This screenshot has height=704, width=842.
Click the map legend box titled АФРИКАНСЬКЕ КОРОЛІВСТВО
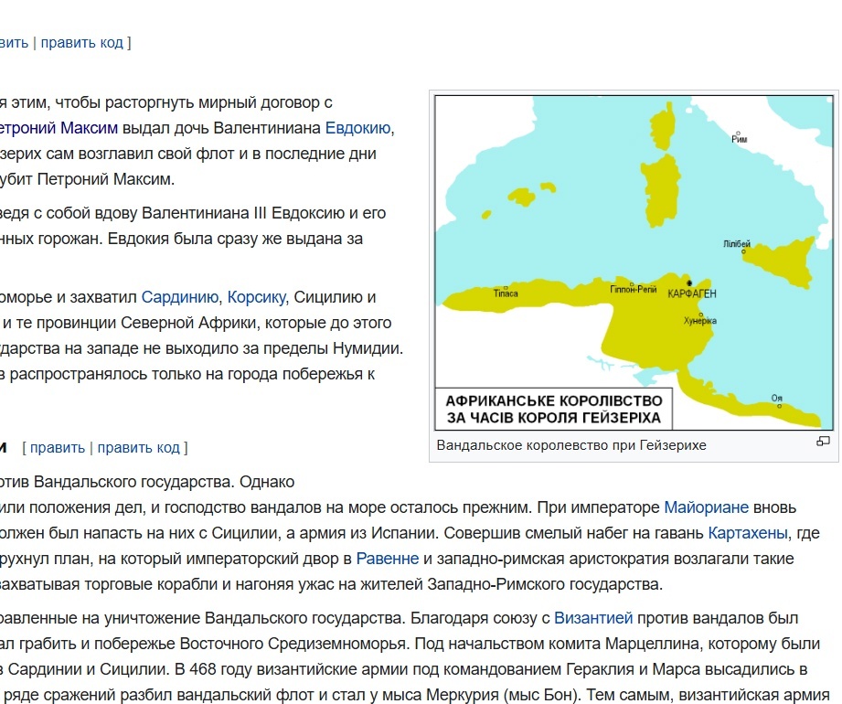pyautogui.click(x=555, y=410)
